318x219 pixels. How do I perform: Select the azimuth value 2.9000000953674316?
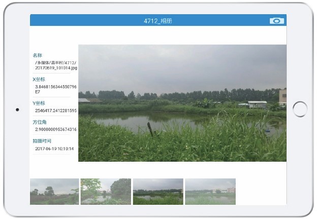pyautogui.click(x=56, y=129)
